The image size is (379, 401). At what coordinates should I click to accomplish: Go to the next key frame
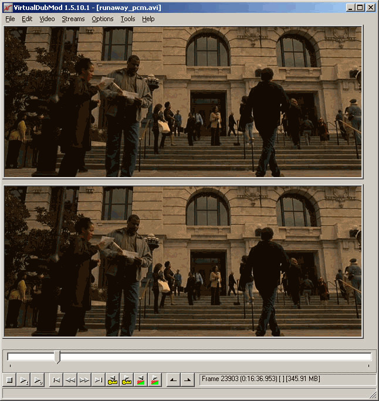pos(127,380)
